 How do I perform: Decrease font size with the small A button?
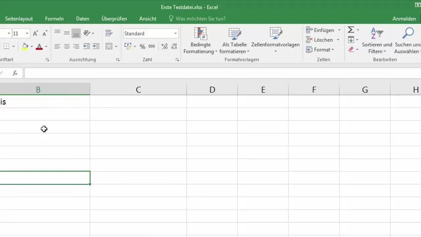45,33
